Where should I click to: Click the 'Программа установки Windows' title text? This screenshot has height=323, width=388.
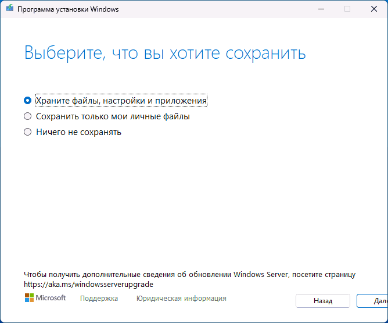[x=68, y=9]
